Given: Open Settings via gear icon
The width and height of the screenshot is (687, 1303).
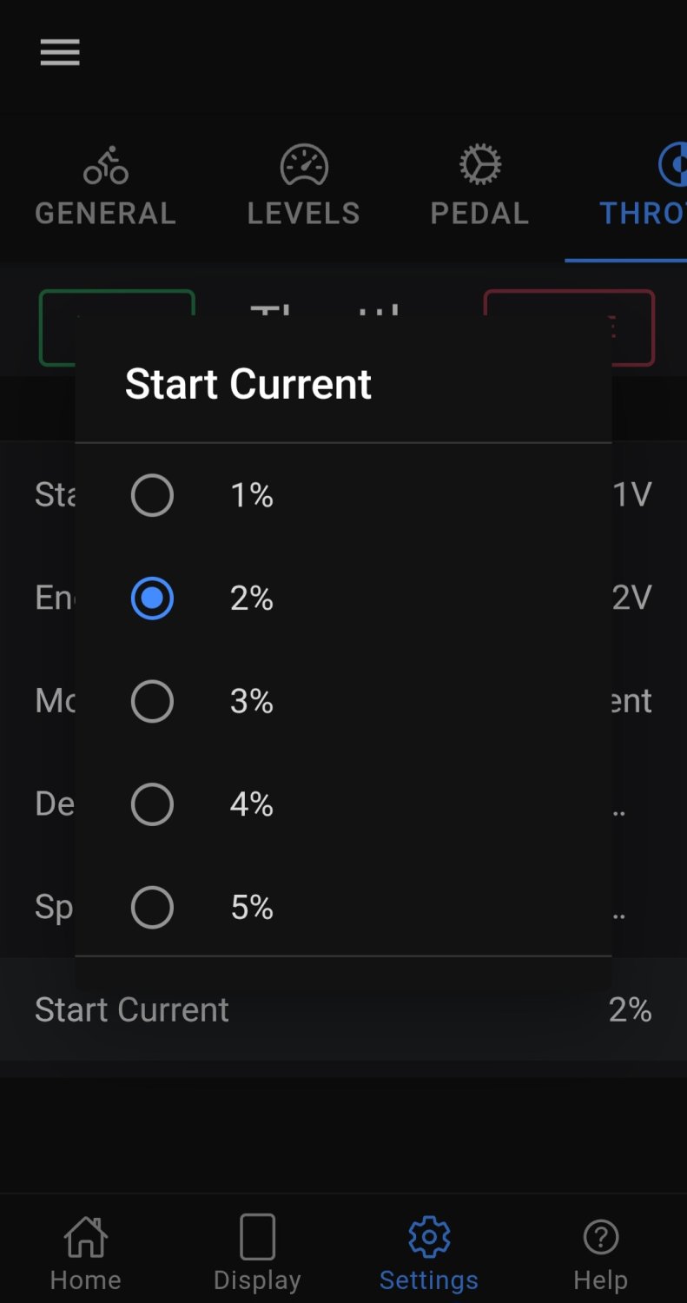Looking at the screenshot, I should pos(428,1237).
